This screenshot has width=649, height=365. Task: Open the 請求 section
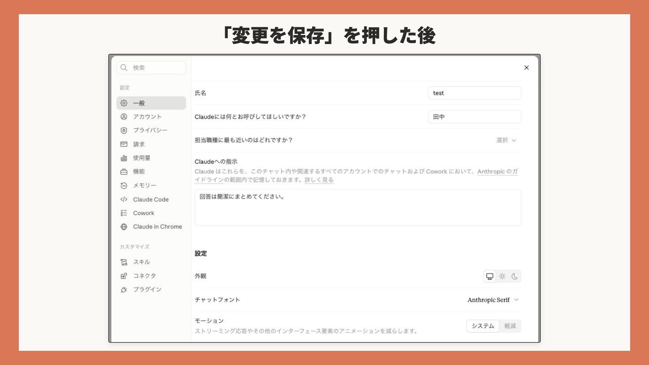(151, 144)
